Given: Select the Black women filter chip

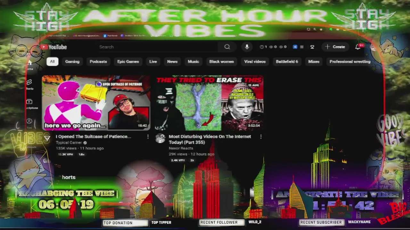Looking at the screenshot, I should click(222, 62).
